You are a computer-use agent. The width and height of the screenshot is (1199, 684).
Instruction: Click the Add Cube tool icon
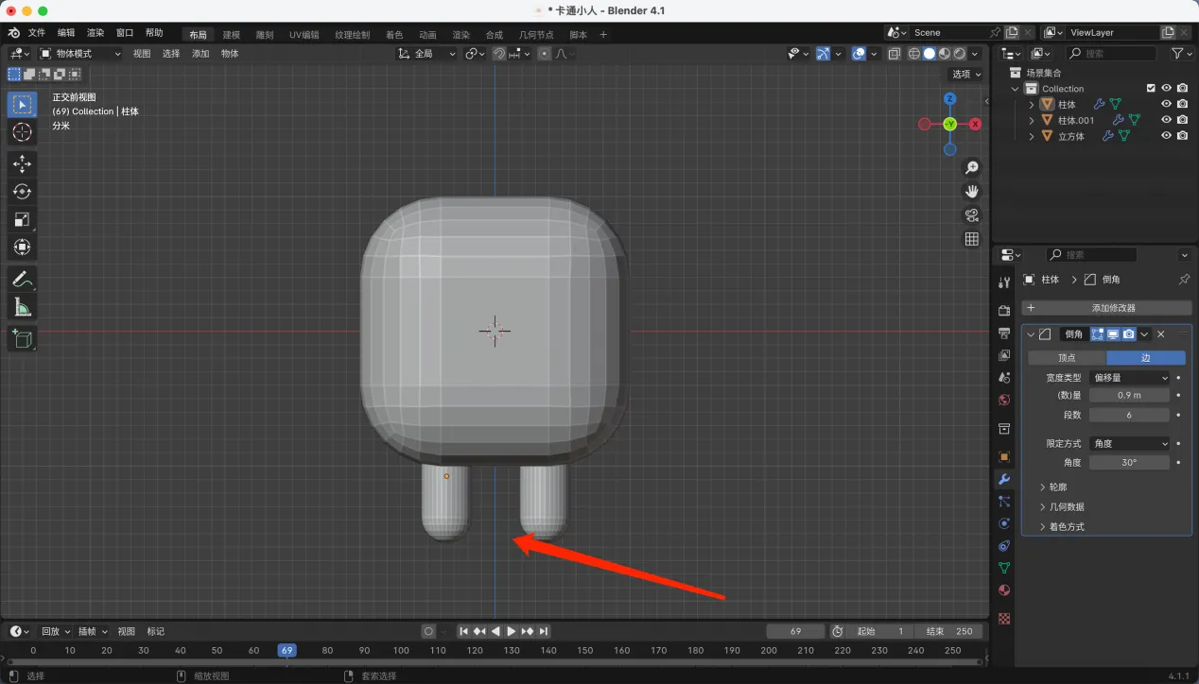click(23, 338)
